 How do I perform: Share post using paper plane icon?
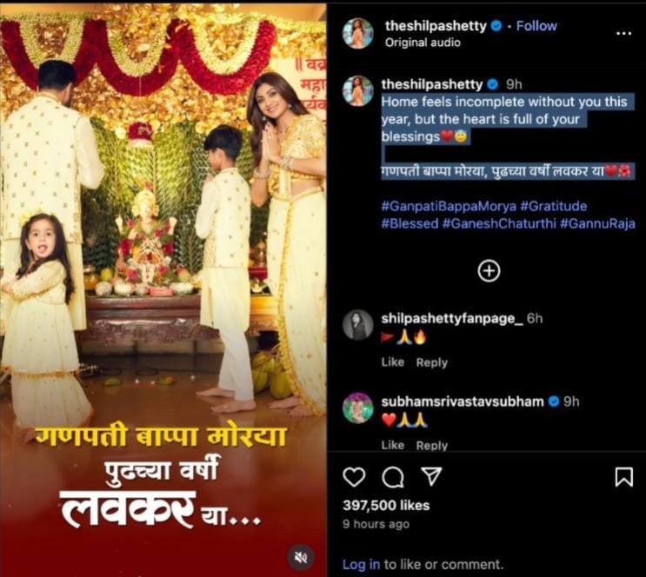430,476
